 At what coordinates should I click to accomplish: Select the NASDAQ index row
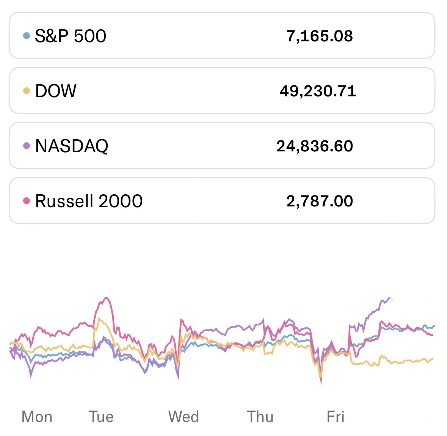222,146
